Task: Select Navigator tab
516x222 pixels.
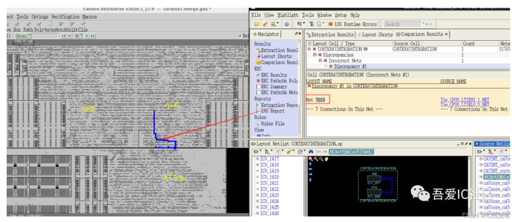Action: click(x=266, y=34)
